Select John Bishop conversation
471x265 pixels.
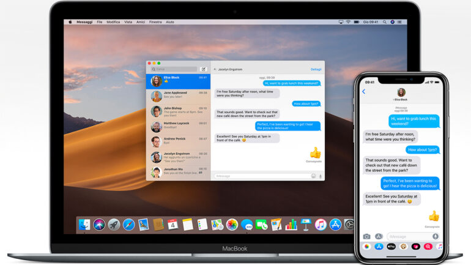click(x=178, y=111)
